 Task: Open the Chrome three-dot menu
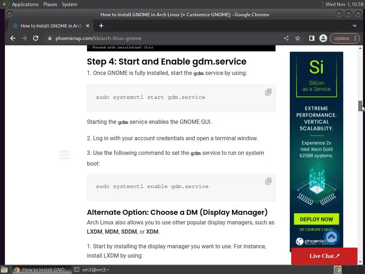coord(355,38)
